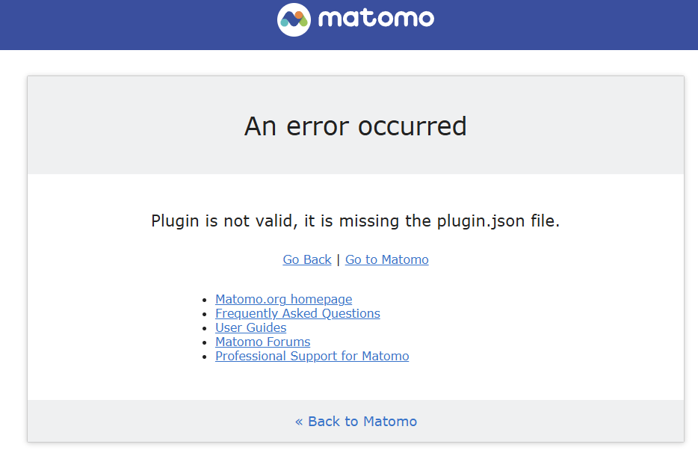Click the bullet beside Professional Support
698x459 pixels.
pyautogui.click(x=204, y=357)
